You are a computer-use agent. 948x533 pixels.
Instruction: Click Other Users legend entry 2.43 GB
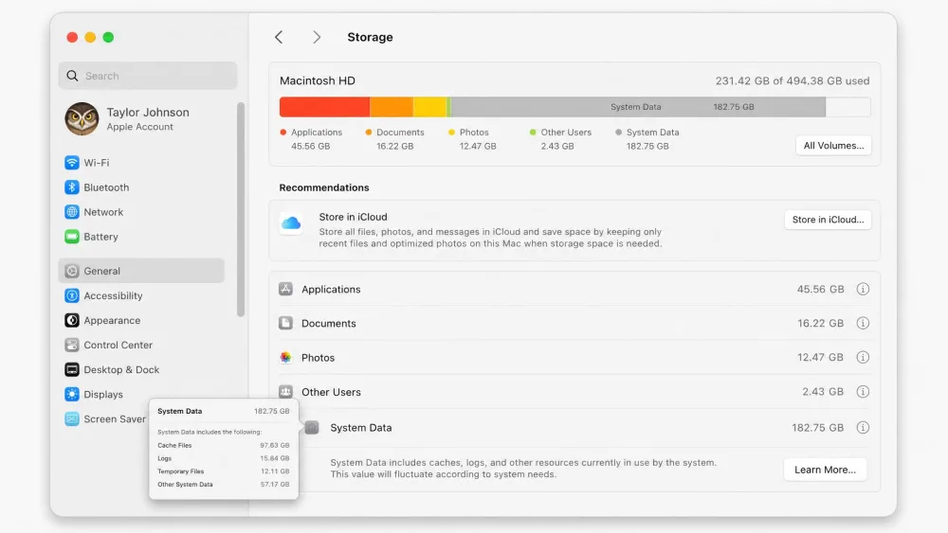pyautogui.click(x=560, y=139)
